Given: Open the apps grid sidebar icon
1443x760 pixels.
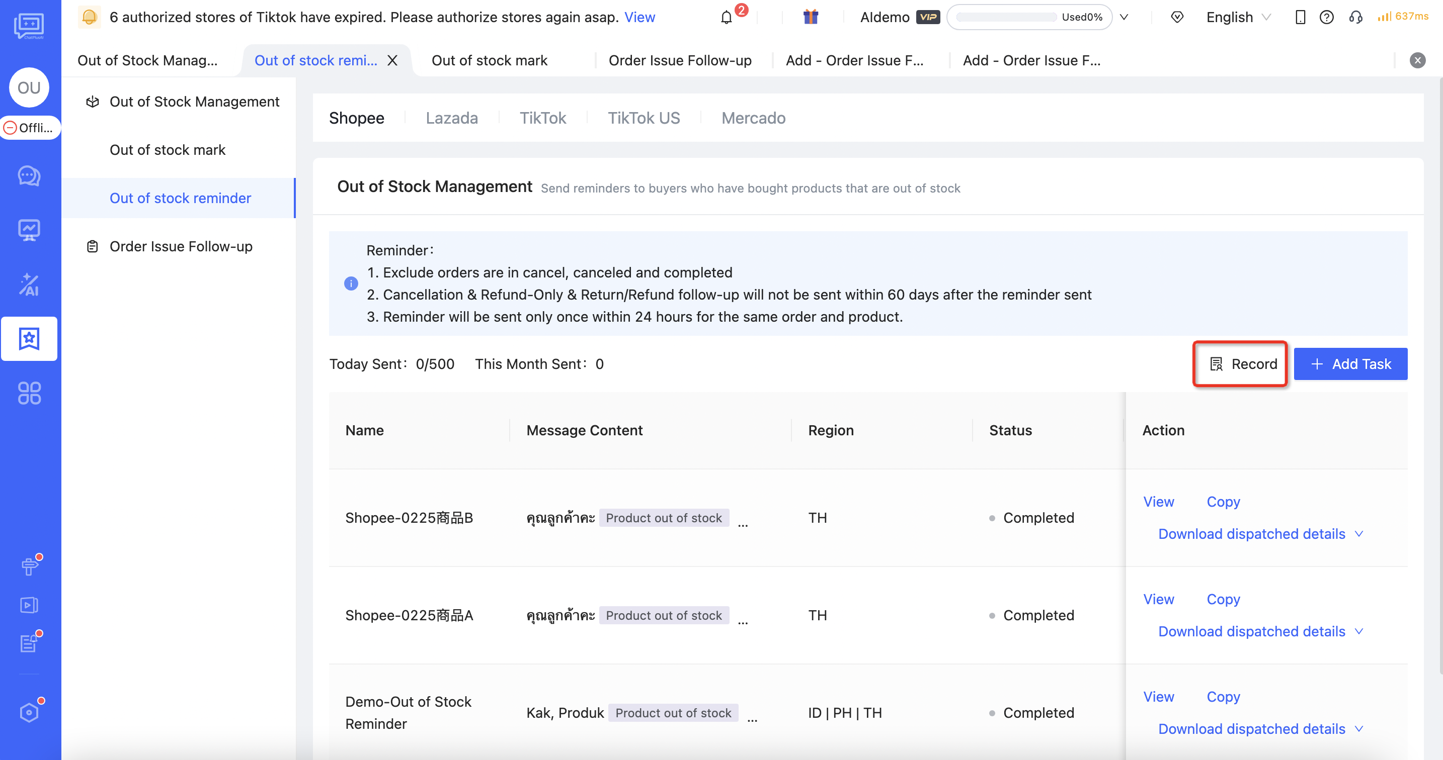Looking at the screenshot, I should click(29, 393).
